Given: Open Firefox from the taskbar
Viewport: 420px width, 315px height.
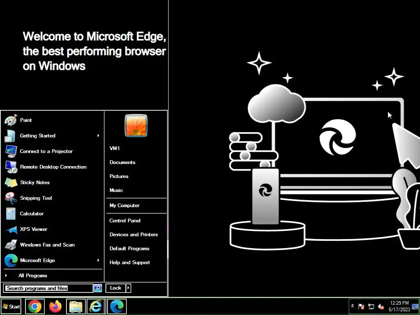Looking at the screenshot, I should (x=55, y=306).
